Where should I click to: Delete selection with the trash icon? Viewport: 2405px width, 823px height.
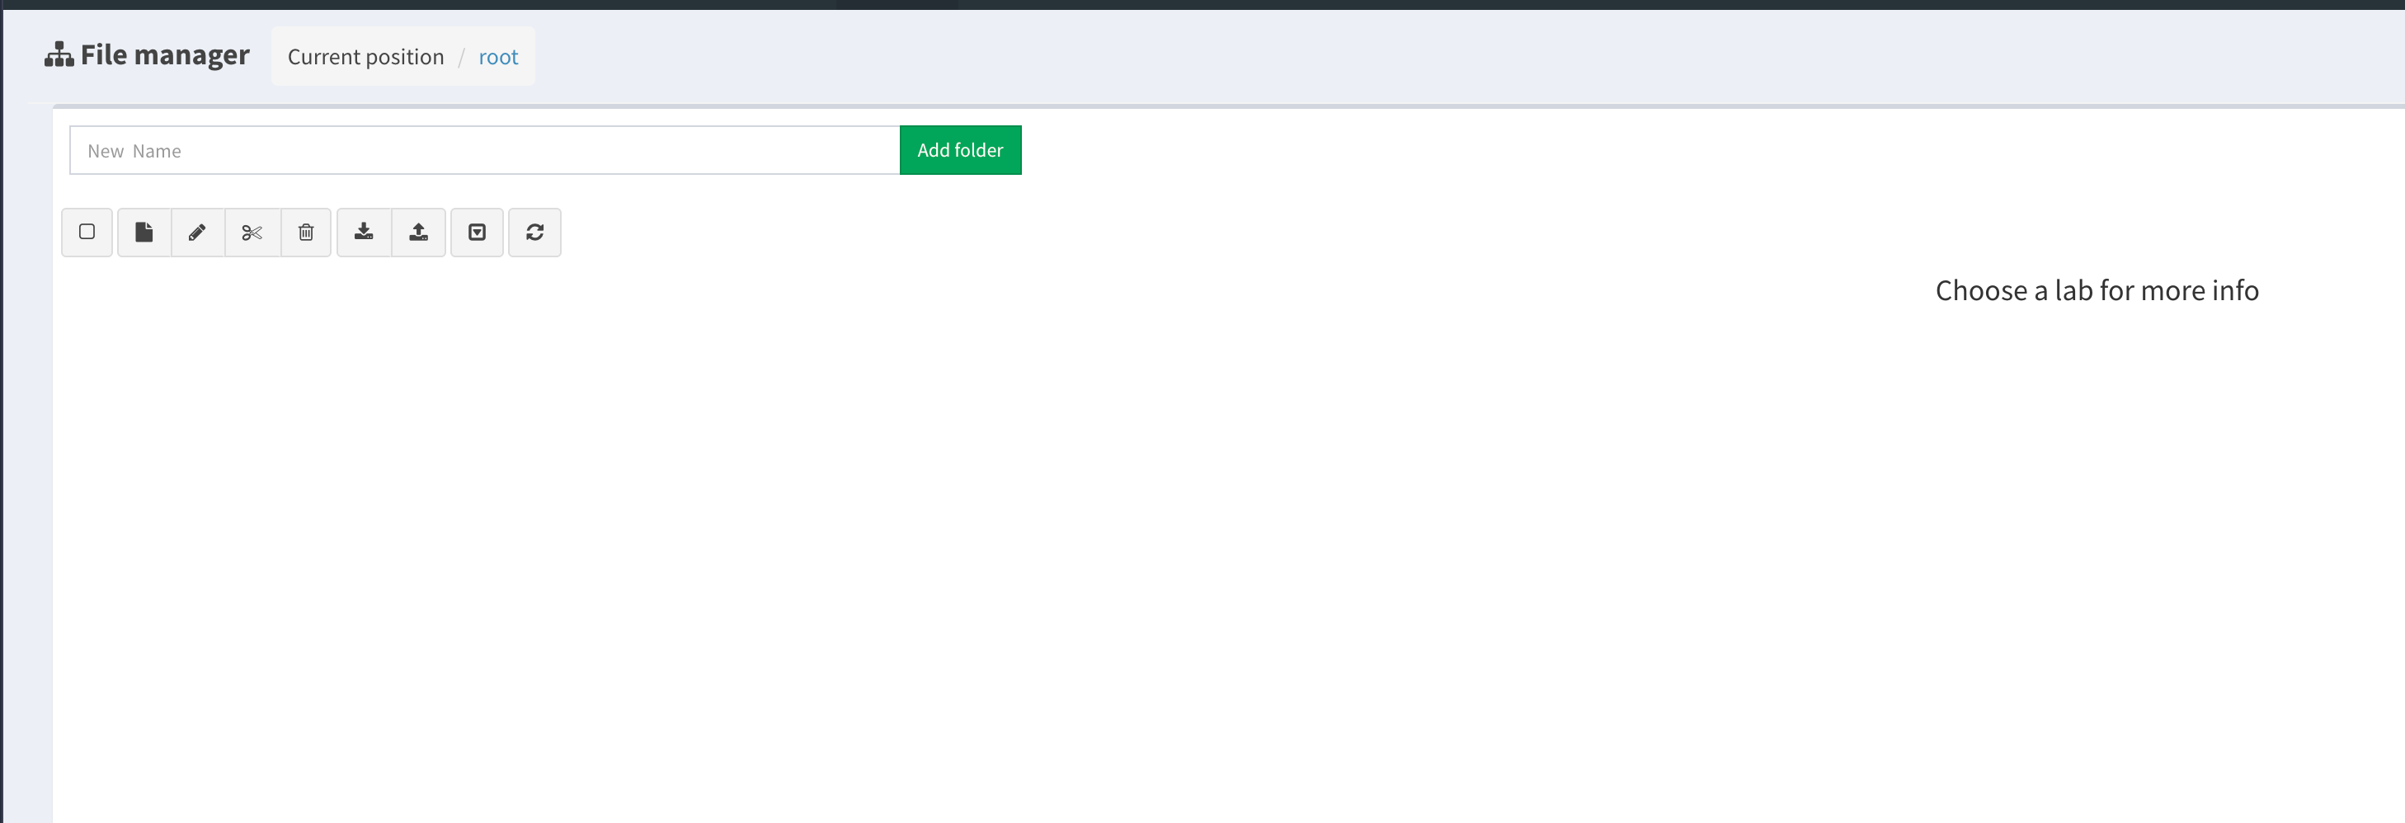point(306,233)
